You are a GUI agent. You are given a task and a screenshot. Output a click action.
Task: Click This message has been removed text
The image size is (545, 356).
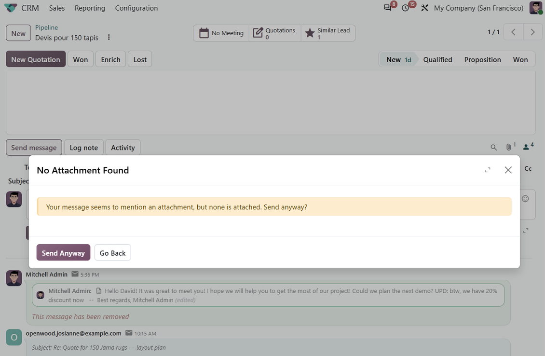coord(80,317)
